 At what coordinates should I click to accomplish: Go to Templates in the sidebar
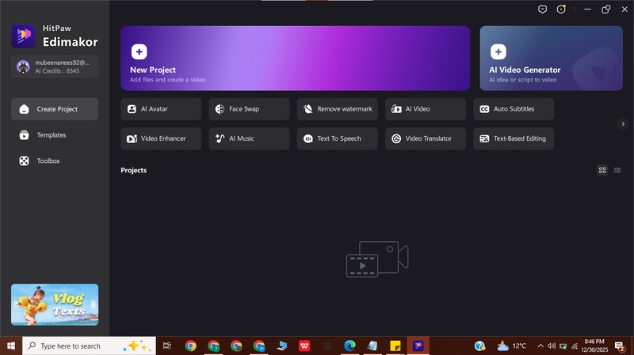coord(55,134)
